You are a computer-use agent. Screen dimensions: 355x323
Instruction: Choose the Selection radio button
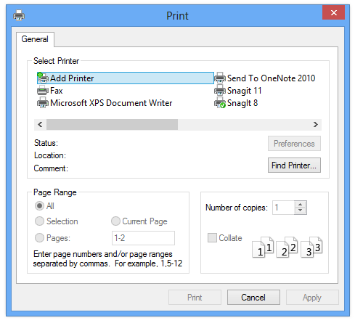tap(39, 221)
